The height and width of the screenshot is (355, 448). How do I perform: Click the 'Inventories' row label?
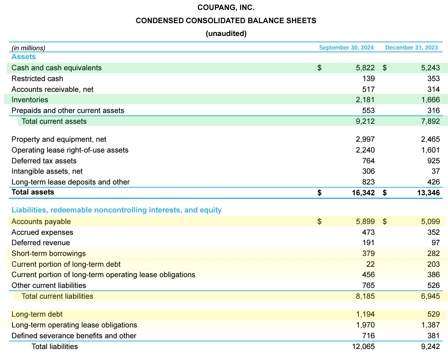click(30, 100)
